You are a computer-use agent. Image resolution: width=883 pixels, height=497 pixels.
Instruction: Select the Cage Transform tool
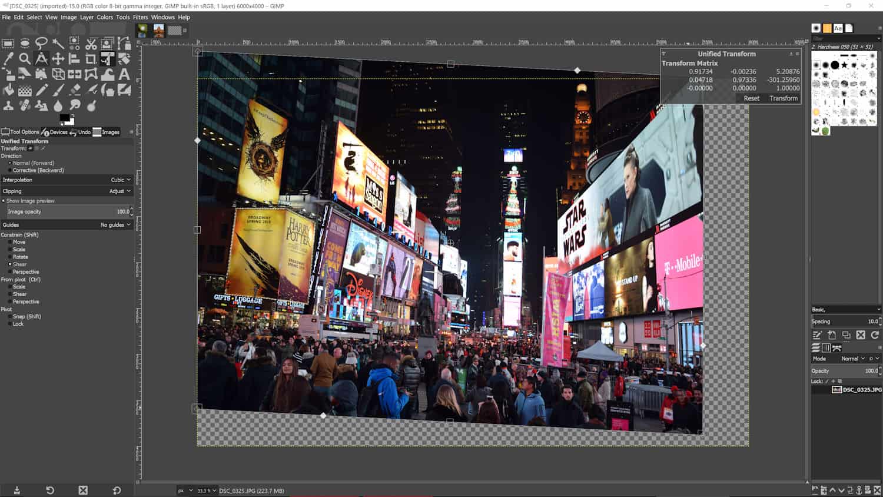[91, 74]
